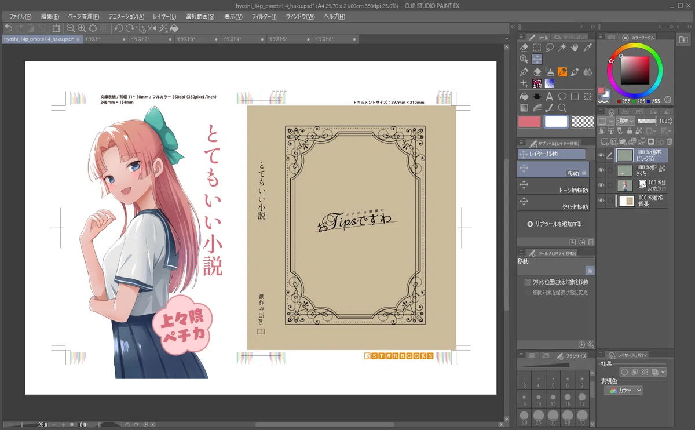Select the Move layer tool
This screenshot has height=430, width=695.
coord(537,59)
